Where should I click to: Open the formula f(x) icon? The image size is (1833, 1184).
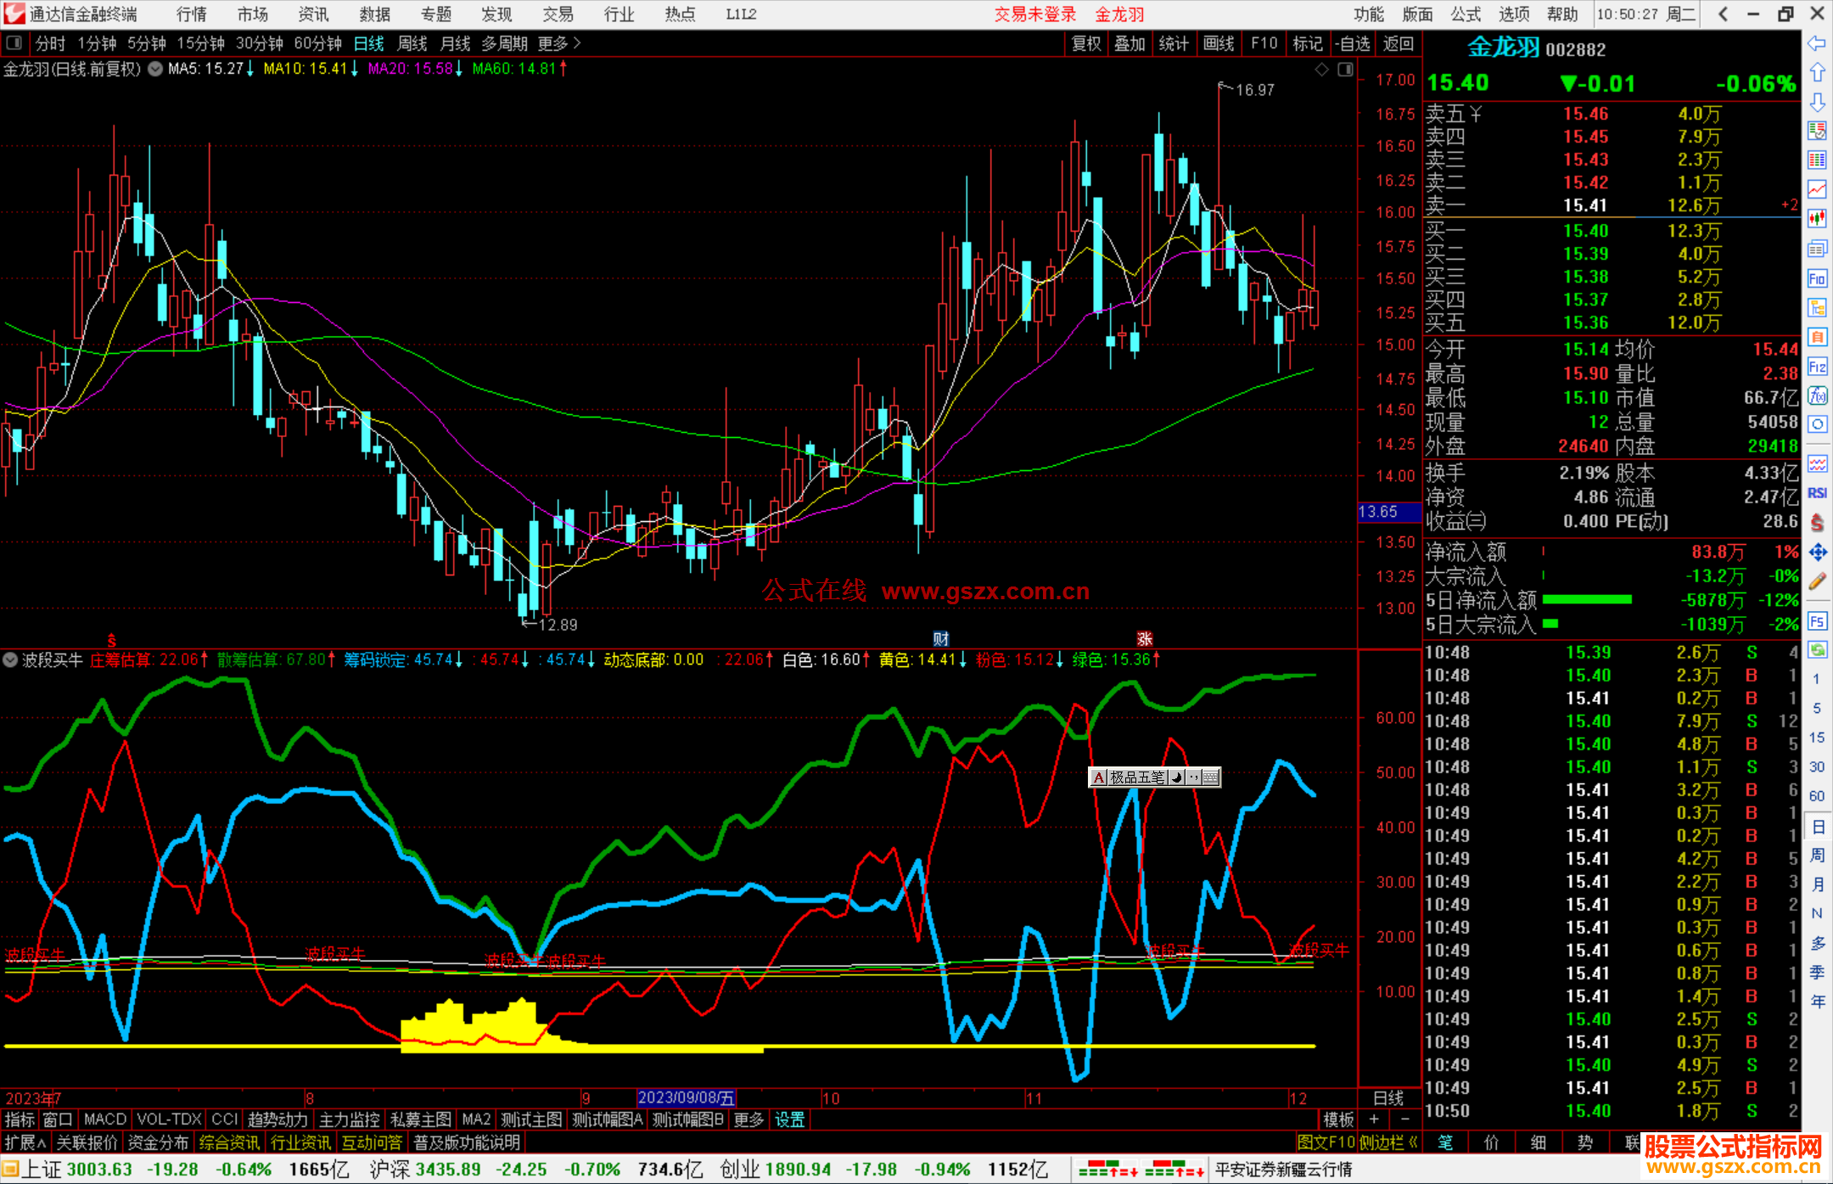(x=1817, y=396)
